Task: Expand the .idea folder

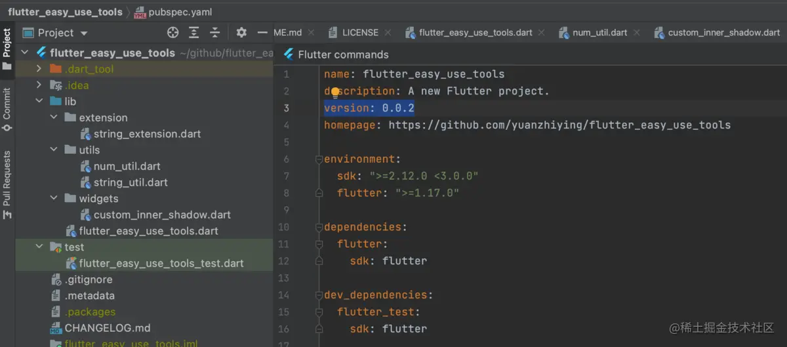Action: (x=39, y=85)
